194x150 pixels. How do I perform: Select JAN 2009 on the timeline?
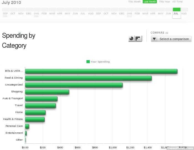tap(36, 13)
